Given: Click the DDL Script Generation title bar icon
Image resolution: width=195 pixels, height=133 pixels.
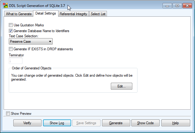Looking at the screenshot, I should 5,6.
